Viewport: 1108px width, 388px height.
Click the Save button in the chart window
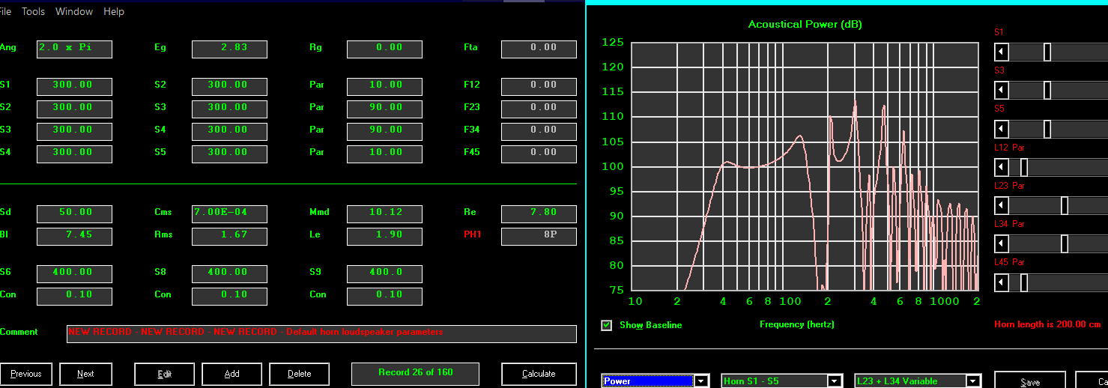[x=1030, y=381]
